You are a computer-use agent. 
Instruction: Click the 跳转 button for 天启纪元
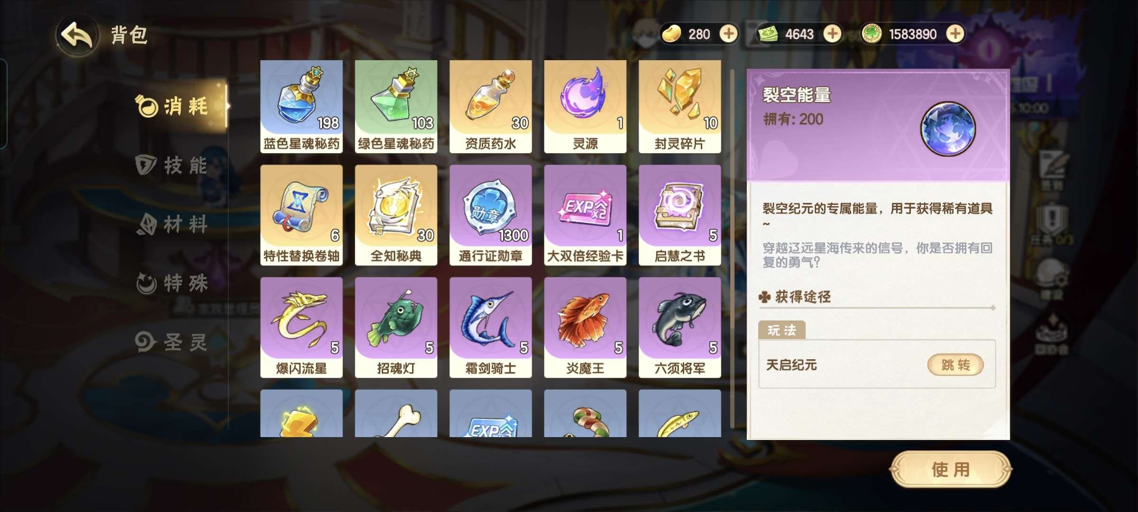[955, 365]
